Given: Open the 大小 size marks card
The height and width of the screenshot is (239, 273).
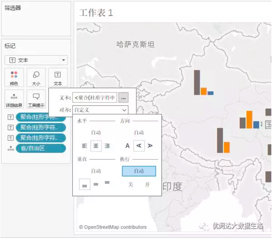Looking at the screenshot, I should (x=36, y=78).
